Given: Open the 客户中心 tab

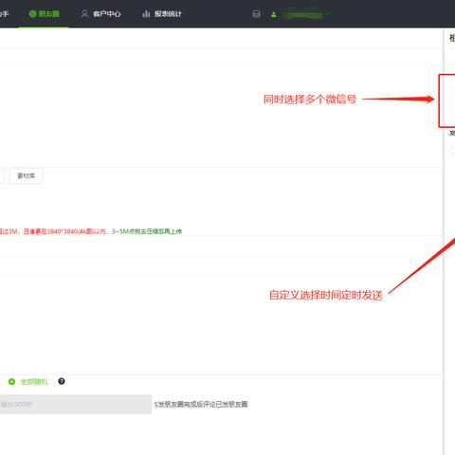Looking at the screenshot, I should (x=100, y=14).
